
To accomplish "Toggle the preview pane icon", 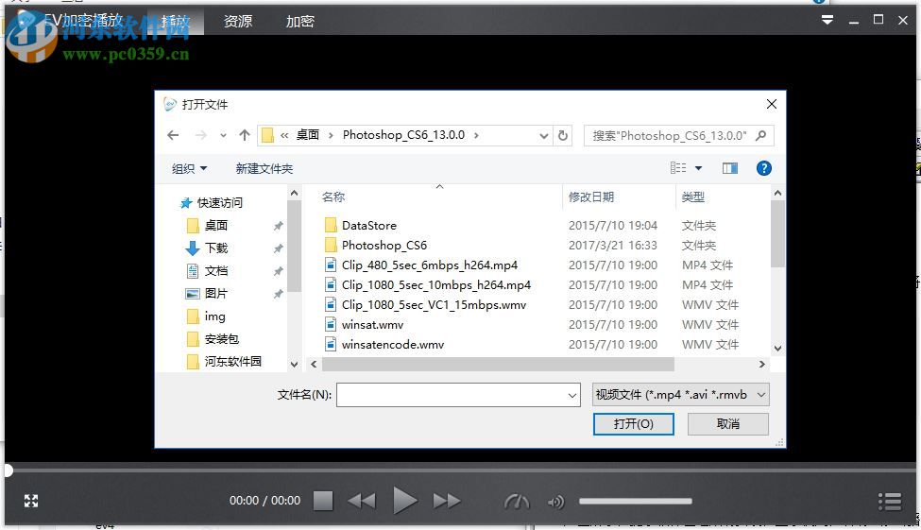I will coord(730,168).
